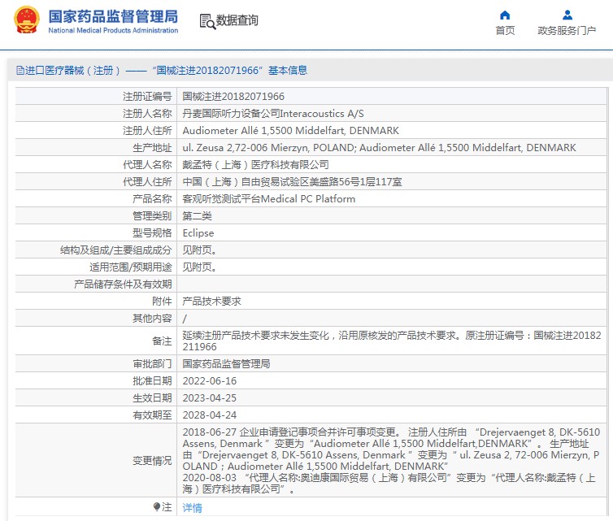Viewport: 613px width, 521px height.
Task: Click the 产品技术要求 attachment entry
Action: 211,302
